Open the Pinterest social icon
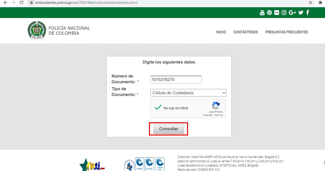The image size is (325, 171). [269, 12]
